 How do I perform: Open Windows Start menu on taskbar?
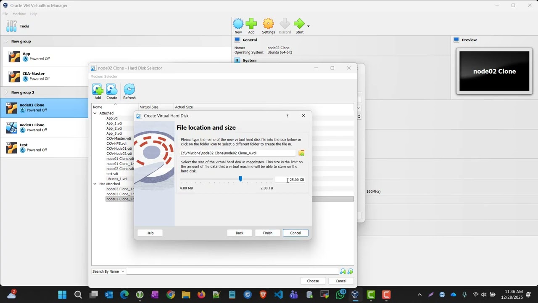tap(62, 295)
